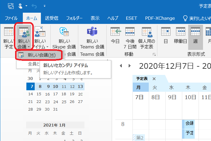Select Tuesday 火 column header
This screenshot has height=141, width=211.
tap(157, 87)
